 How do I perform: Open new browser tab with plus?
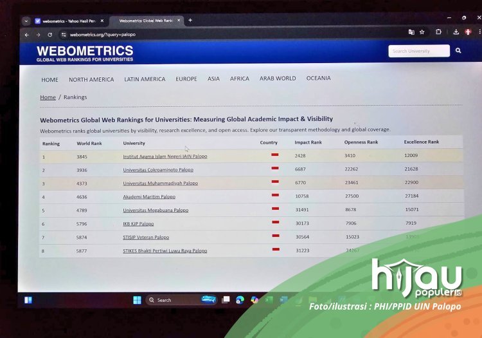[x=190, y=21]
